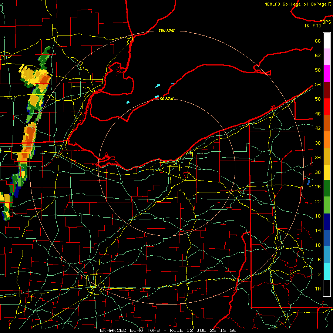Click the 54 value on the legend
333x333 pixels.
coord(318,84)
